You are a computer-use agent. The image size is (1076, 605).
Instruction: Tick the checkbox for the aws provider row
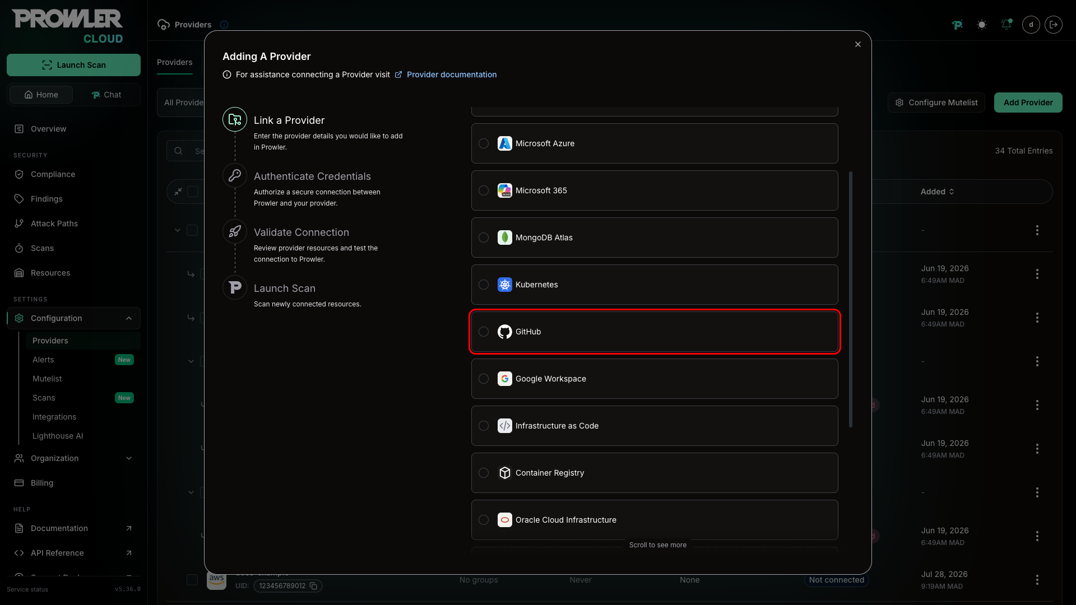coord(192,580)
